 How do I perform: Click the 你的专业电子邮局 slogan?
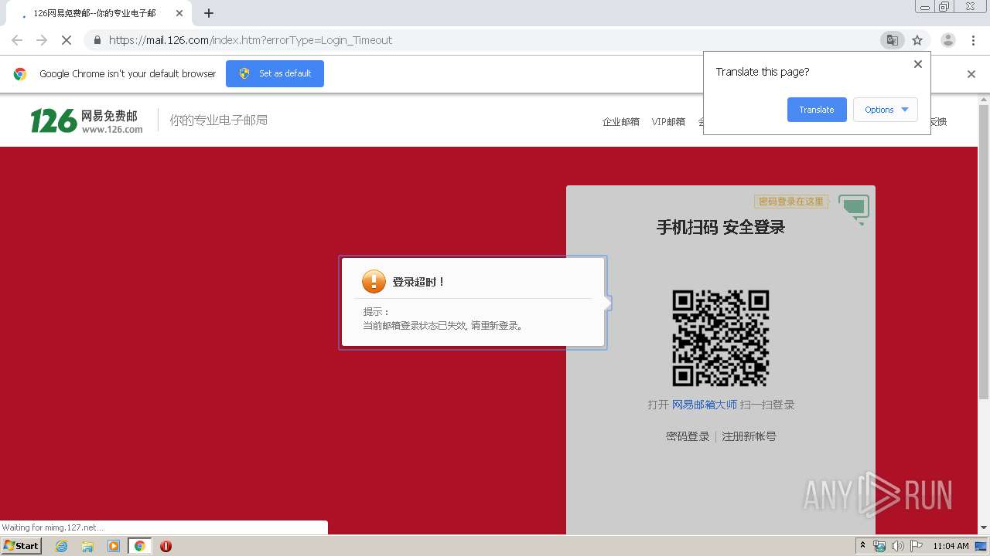tap(219, 120)
